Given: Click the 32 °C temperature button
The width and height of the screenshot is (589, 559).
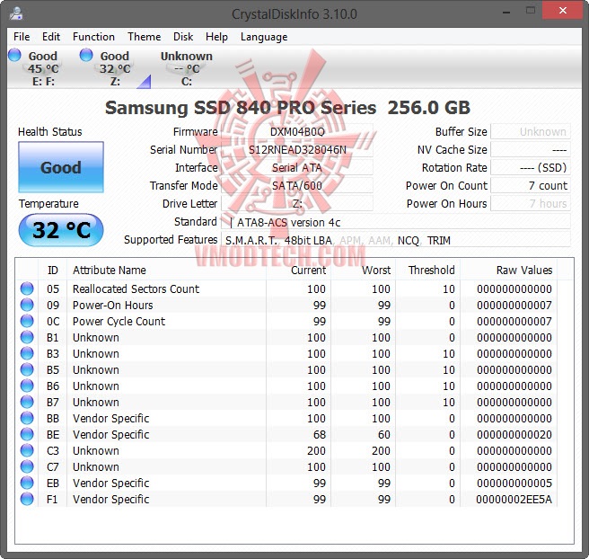Looking at the screenshot, I should [x=61, y=230].
